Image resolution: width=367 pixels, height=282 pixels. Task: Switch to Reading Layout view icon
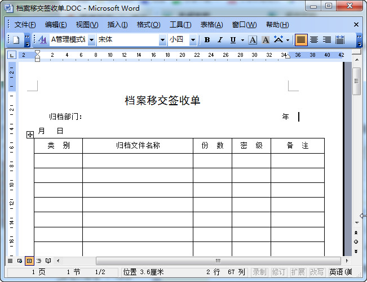coord(48,261)
